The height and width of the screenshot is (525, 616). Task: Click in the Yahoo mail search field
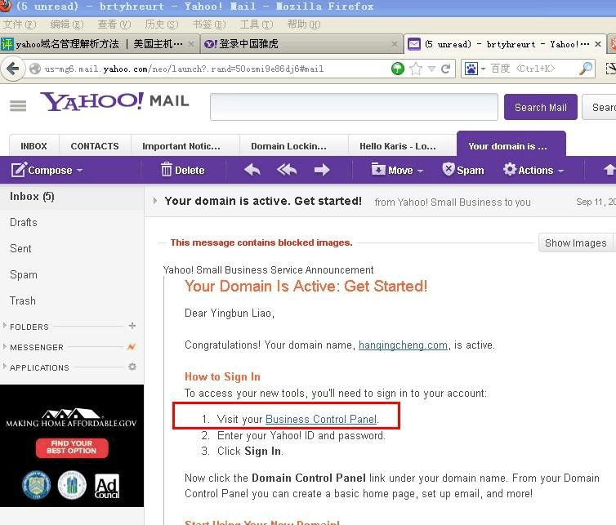tap(354, 107)
